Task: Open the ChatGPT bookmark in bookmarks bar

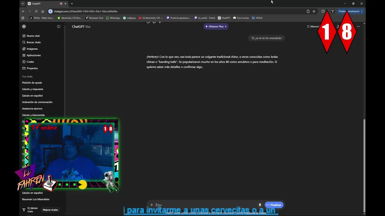Action: pos(224,18)
